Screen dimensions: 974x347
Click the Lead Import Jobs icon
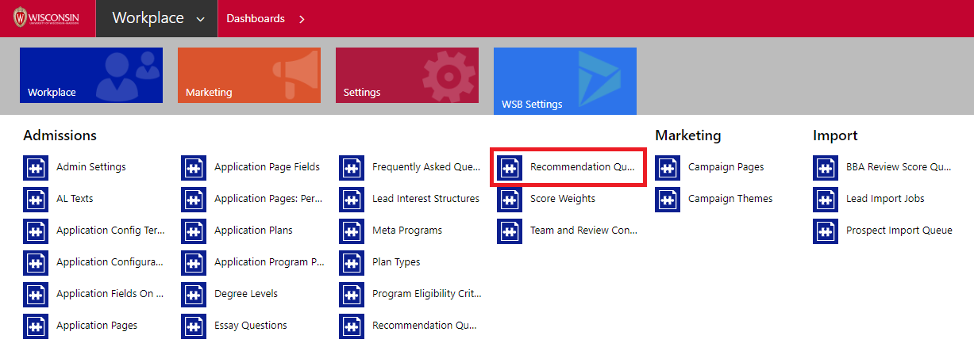(826, 200)
